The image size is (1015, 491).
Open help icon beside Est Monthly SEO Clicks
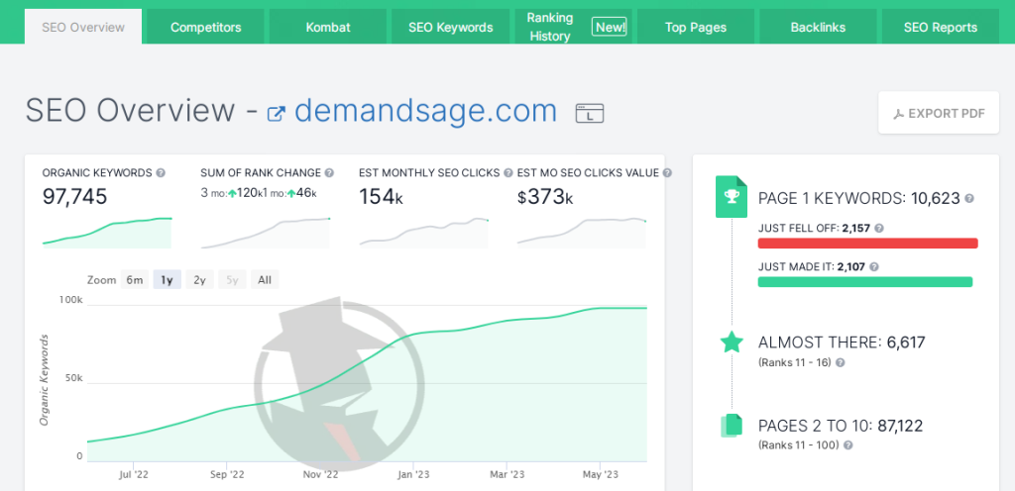pos(508,173)
